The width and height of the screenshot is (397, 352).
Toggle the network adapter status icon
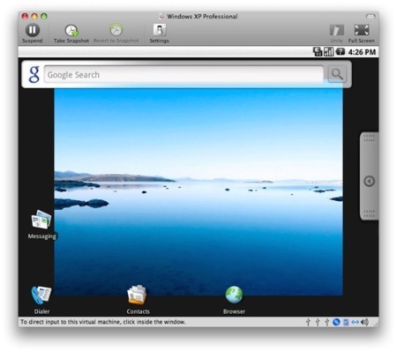tap(356, 322)
